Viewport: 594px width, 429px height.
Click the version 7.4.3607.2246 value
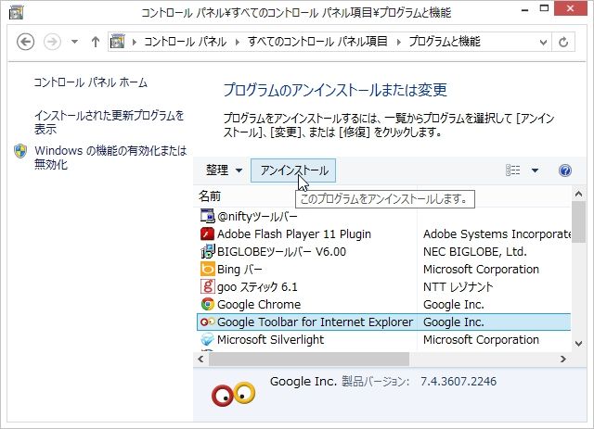click(458, 382)
